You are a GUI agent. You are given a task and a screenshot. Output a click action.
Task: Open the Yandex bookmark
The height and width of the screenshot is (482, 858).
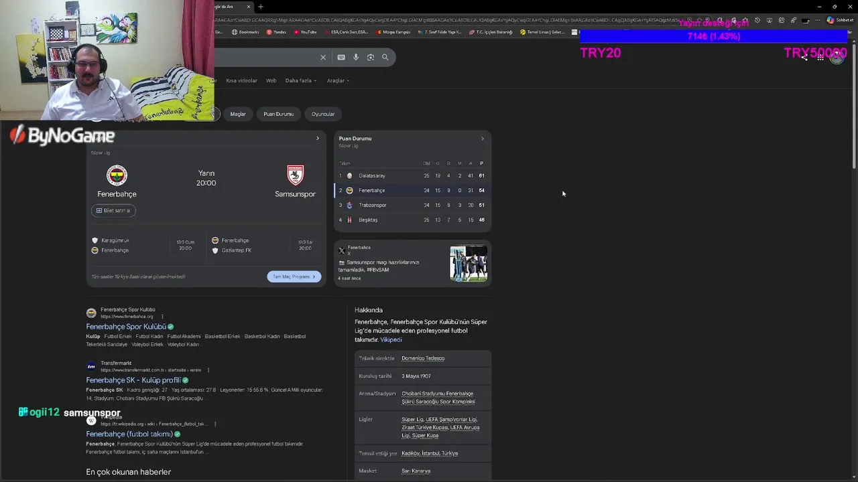[277, 32]
